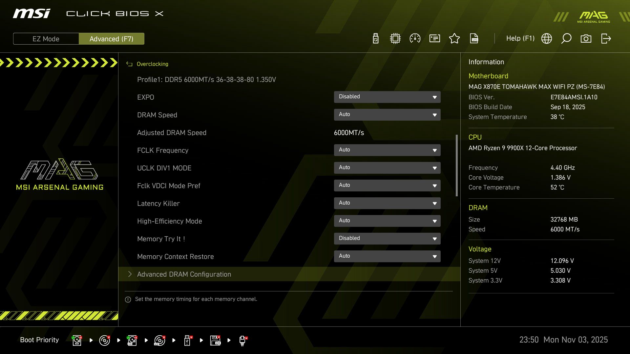Take a screenshot with the camera icon
The image size is (630, 354).
click(x=586, y=38)
